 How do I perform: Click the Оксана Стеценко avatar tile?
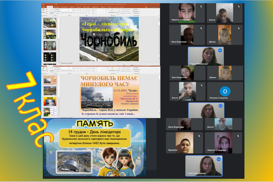225,91
